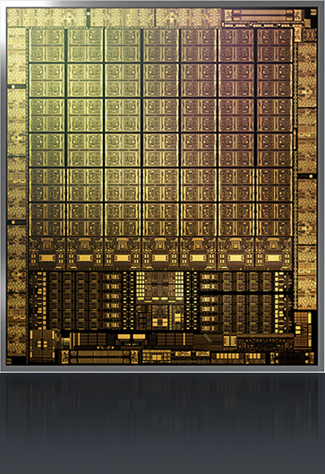Click the top-left compute block in the grid
Screen dimensions: 325x474
(47, 46)
